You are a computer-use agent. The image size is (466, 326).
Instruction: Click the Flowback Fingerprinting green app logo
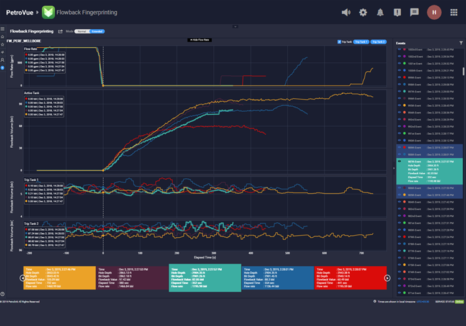coord(48,12)
